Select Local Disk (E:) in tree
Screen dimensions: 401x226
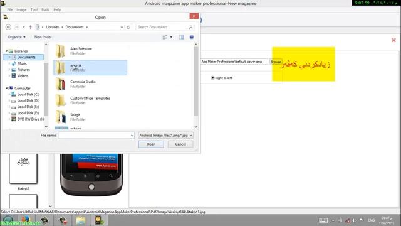point(28,107)
